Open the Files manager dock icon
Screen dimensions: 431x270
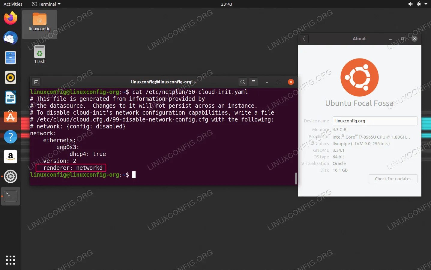(10, 58)
